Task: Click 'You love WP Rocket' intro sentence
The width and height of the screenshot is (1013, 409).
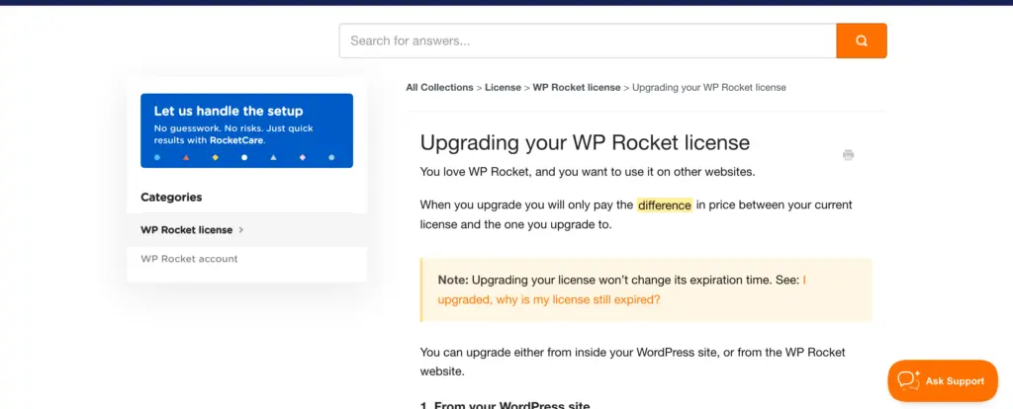Action: pyautogui.click(x=588, y=172)
